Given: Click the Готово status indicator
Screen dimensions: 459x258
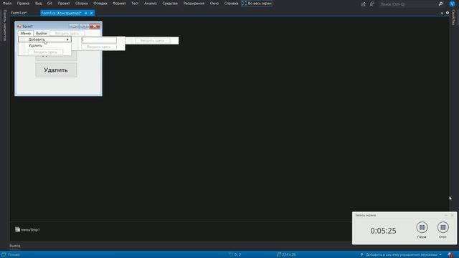Looking at the screenshot, I should (14, 255).
